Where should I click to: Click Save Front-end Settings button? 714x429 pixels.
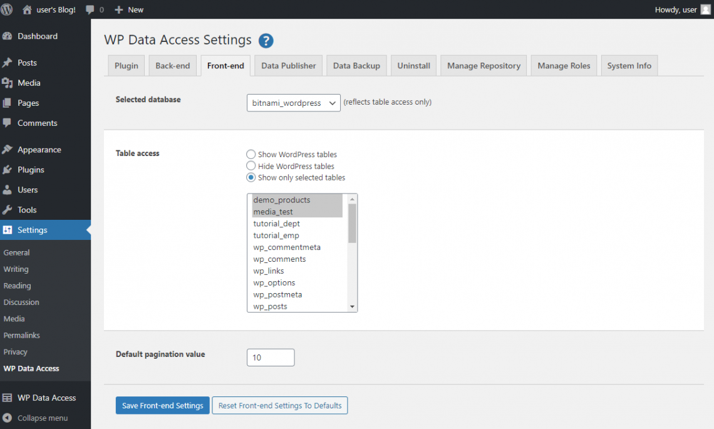pos(162,405)
